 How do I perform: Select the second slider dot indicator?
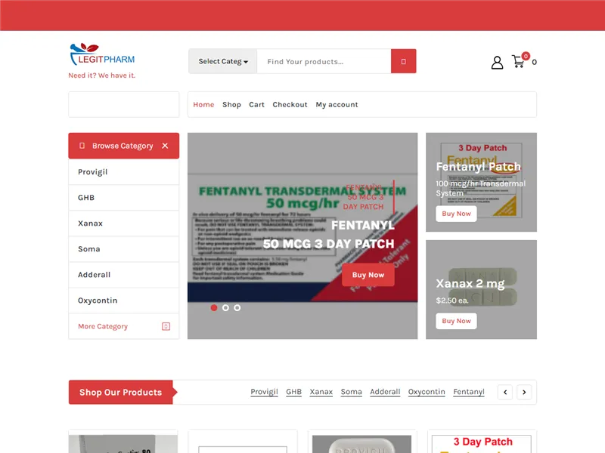tap(225, 308)
